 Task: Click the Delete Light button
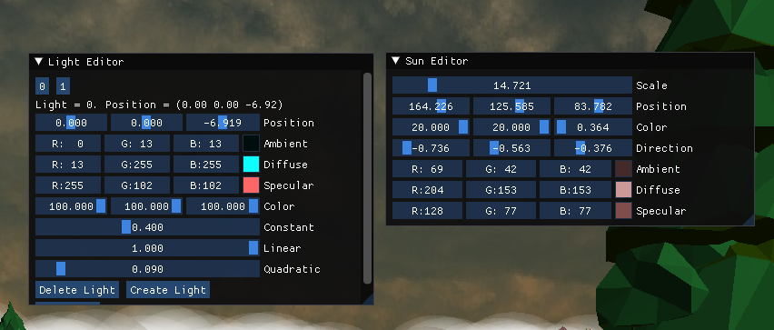click(77, 290)
